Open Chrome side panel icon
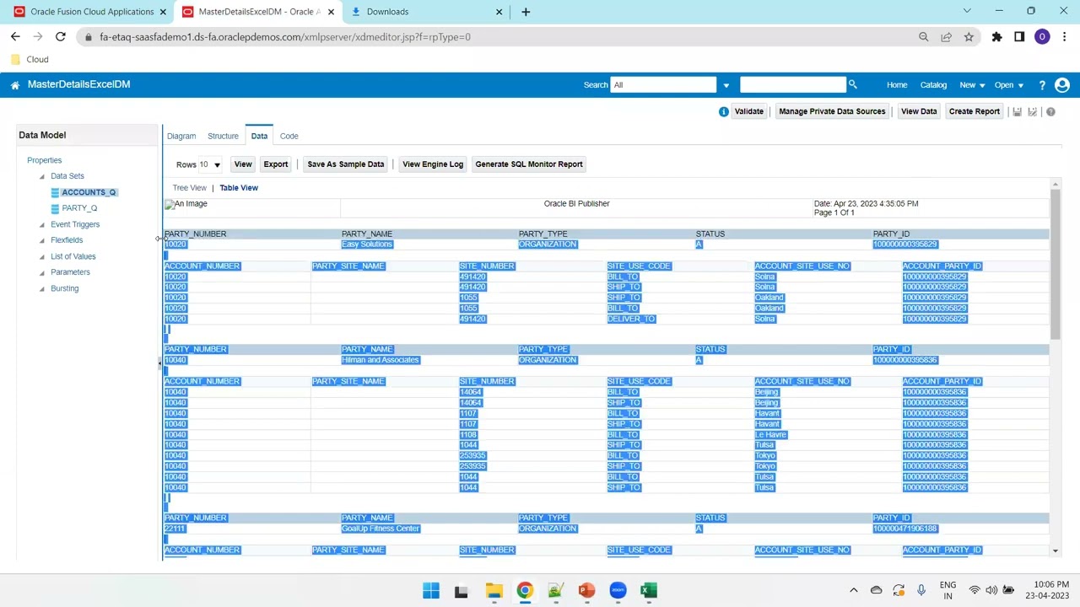The image size is (1080, 607). [1019, 37]
